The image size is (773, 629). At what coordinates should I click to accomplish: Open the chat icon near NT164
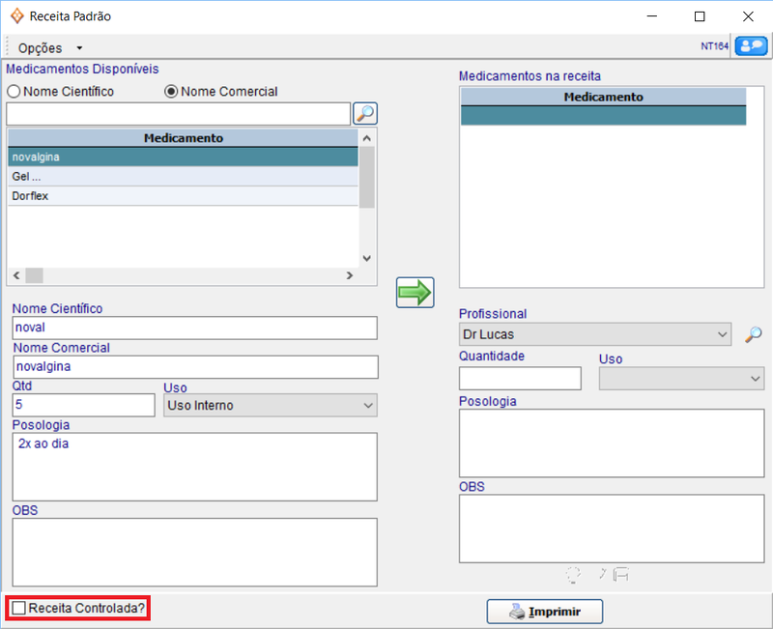(x=750, y=46)
